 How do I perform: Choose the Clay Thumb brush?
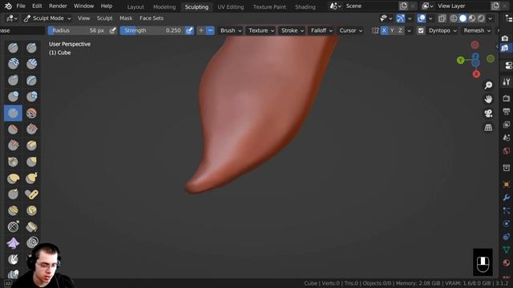(13, 80)
